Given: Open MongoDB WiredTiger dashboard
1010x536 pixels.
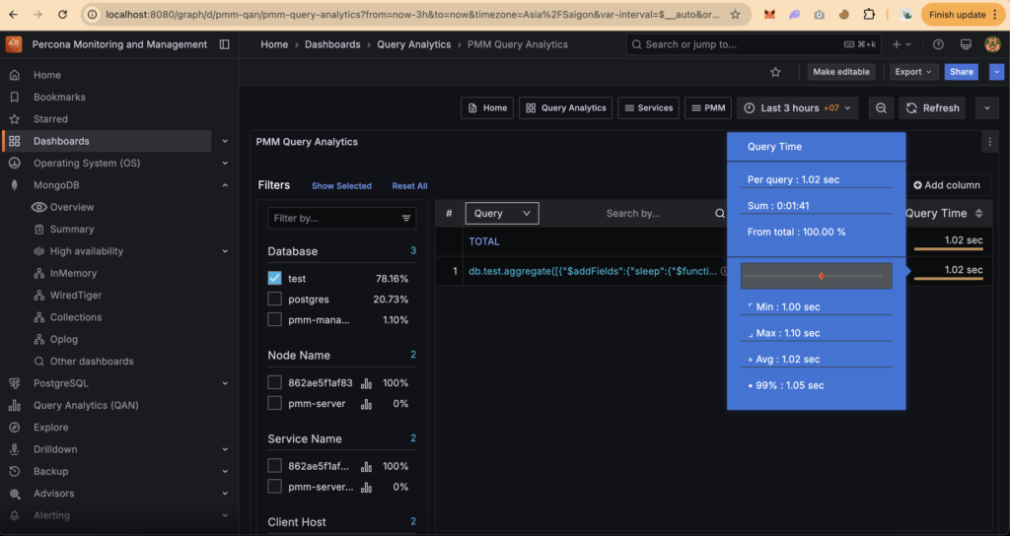Looking at the screenshot, I should [75, 296].
